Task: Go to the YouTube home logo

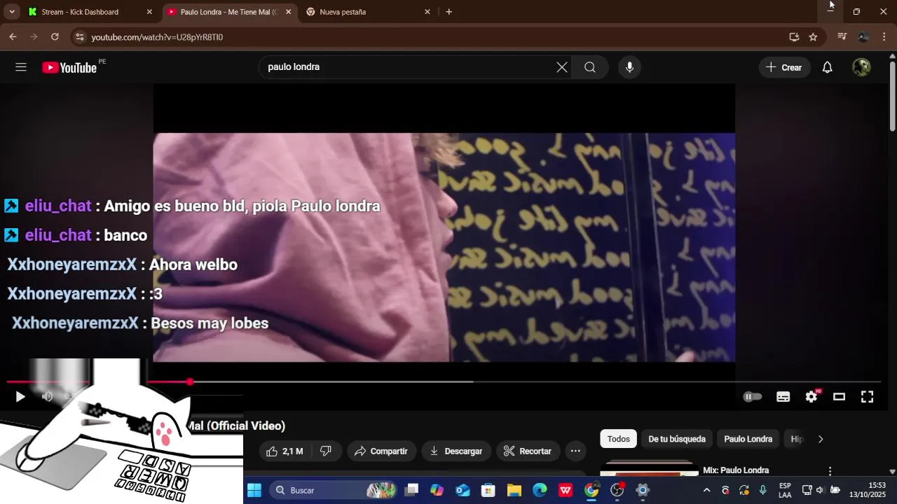Action: point(69,67)
